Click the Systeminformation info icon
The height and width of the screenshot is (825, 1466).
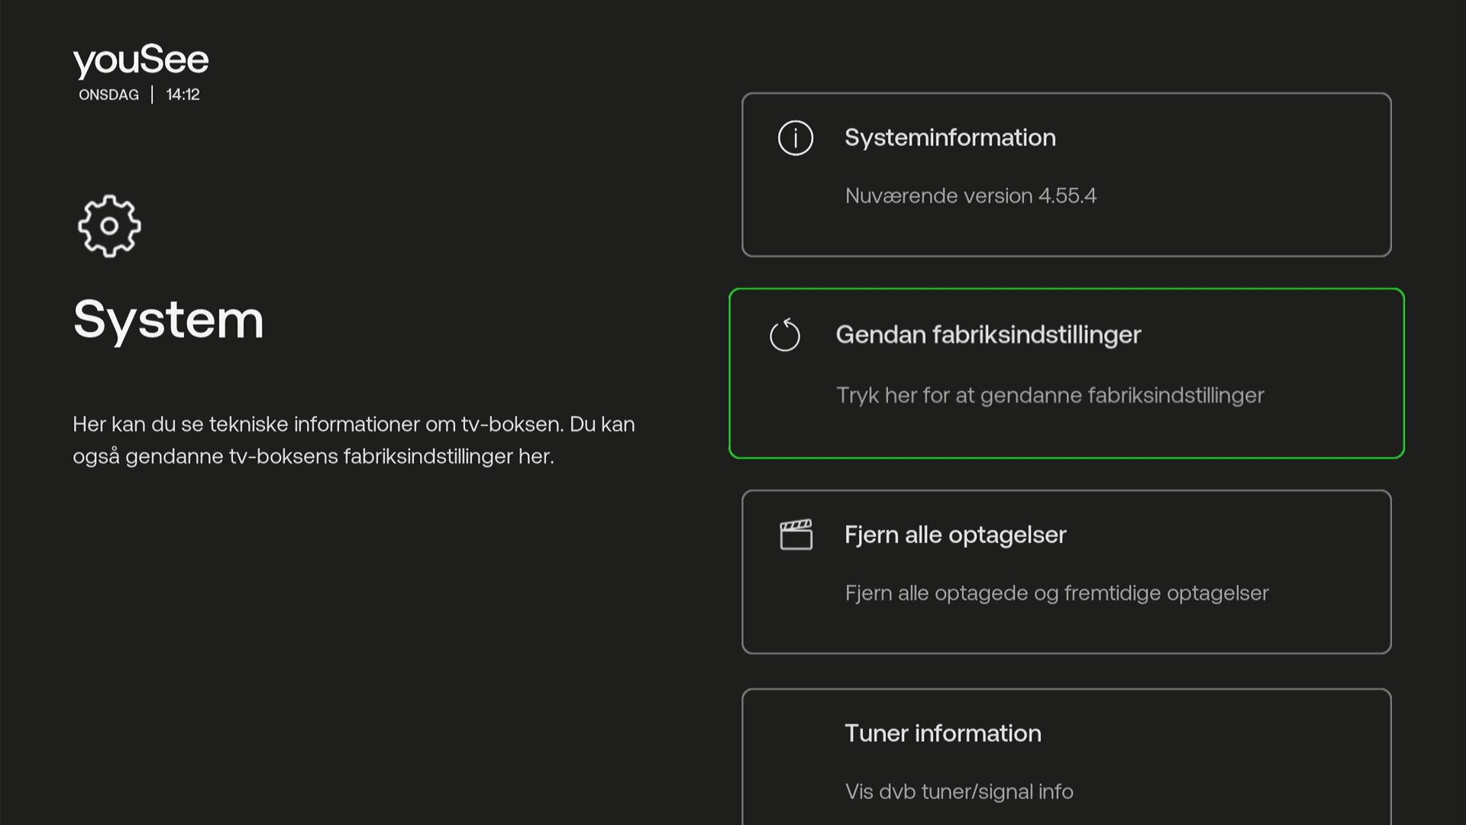pyautogui.click(x=795, y=138)
